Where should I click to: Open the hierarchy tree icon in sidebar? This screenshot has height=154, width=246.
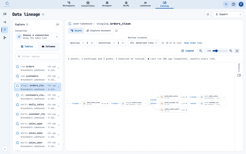(5, 37)
